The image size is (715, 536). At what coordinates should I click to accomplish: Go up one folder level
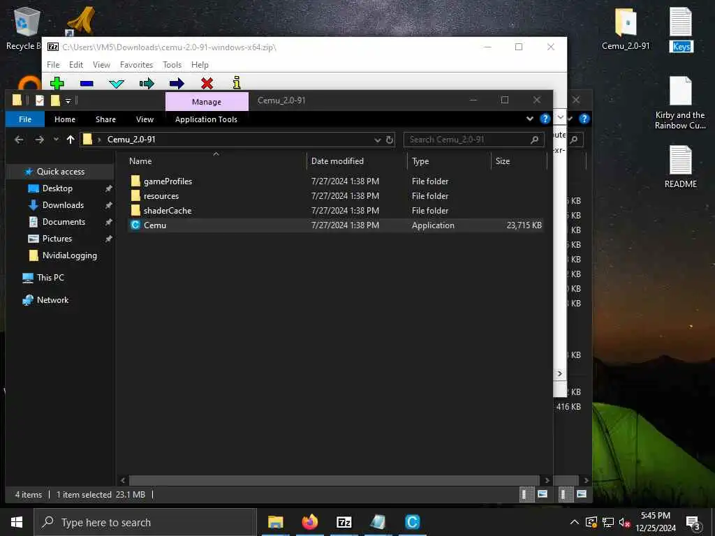[71, 140]
